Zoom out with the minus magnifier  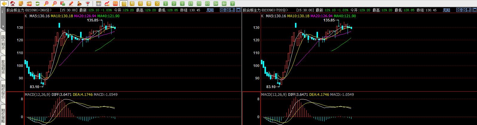pos(54,4)
